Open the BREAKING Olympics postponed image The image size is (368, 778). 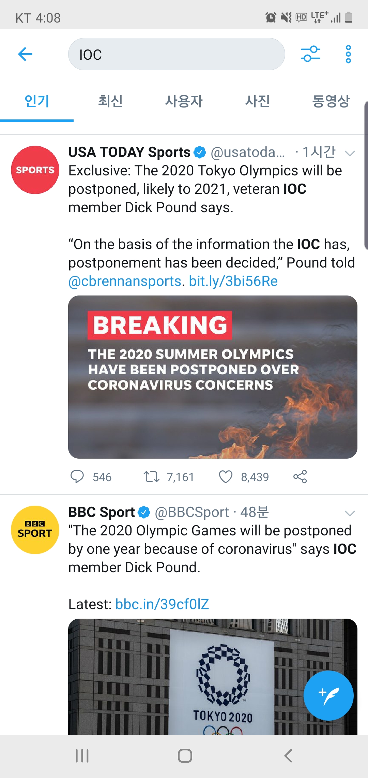213,377
